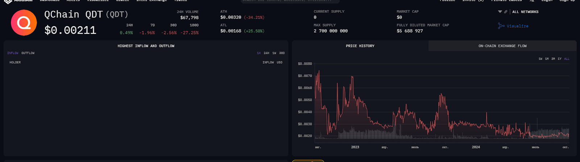
Task: Open the Visualize link
Action: (x=517, y=26)
